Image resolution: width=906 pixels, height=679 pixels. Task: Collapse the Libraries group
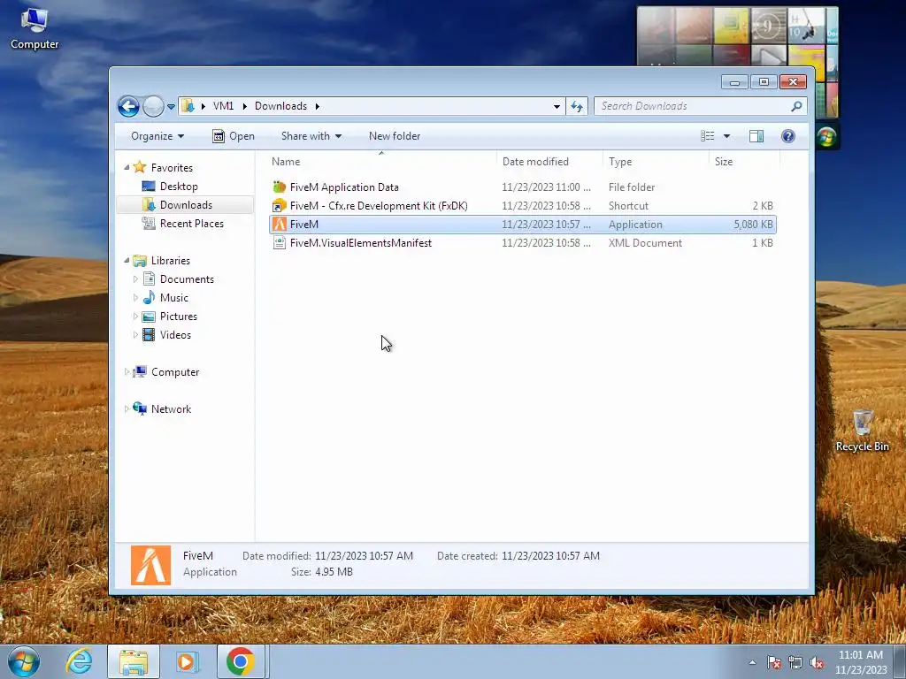pyautogui.click(x=127, y=261)
